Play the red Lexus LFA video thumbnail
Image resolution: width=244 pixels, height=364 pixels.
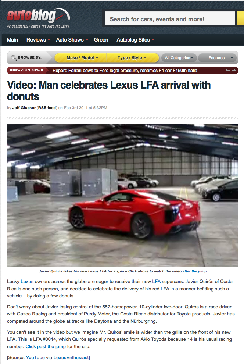[123, 195]
